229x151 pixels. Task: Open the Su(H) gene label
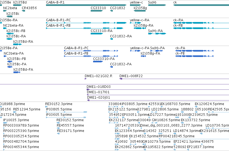coord(152,2)
